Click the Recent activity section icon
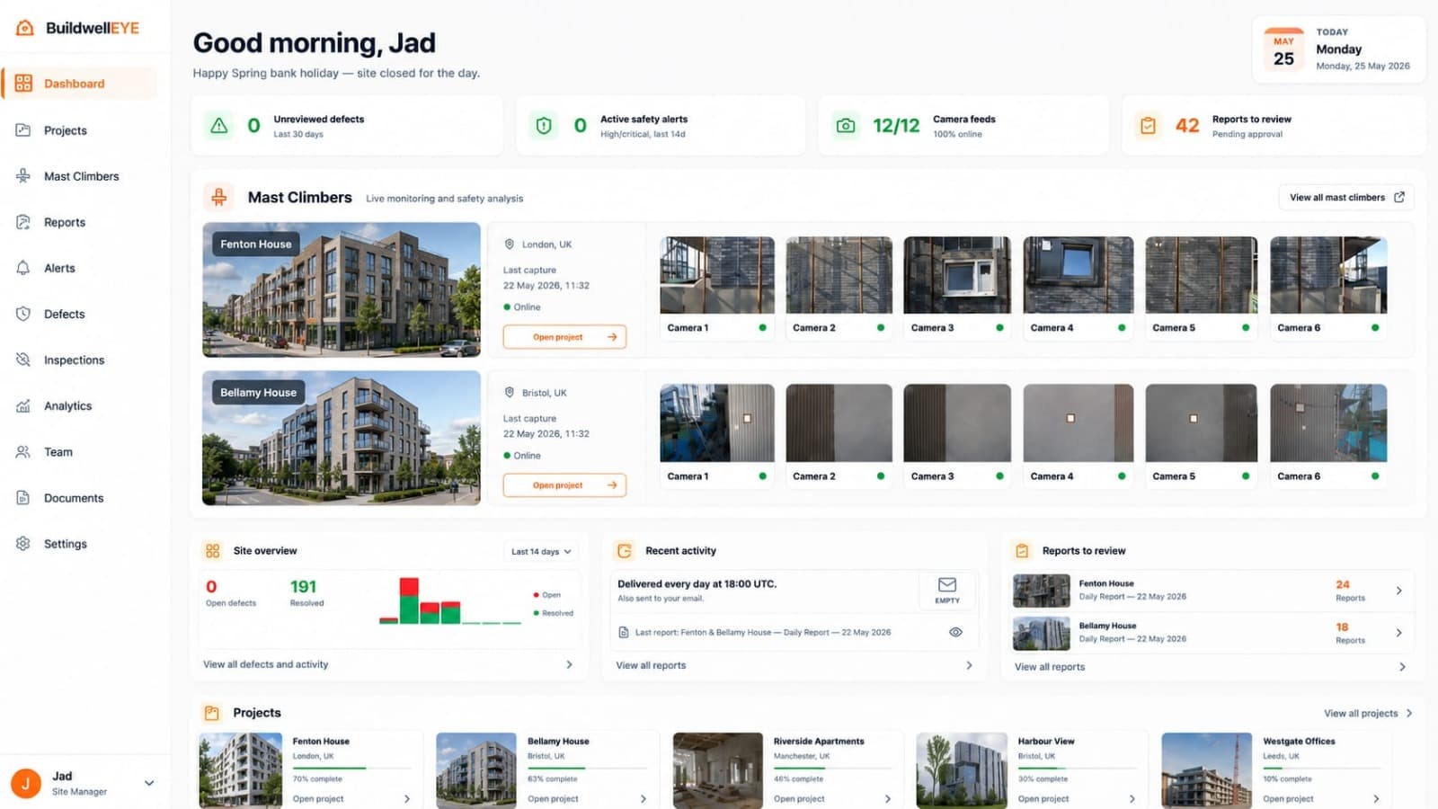This screenshot has height=809, width=1438. tap(625, 551)
